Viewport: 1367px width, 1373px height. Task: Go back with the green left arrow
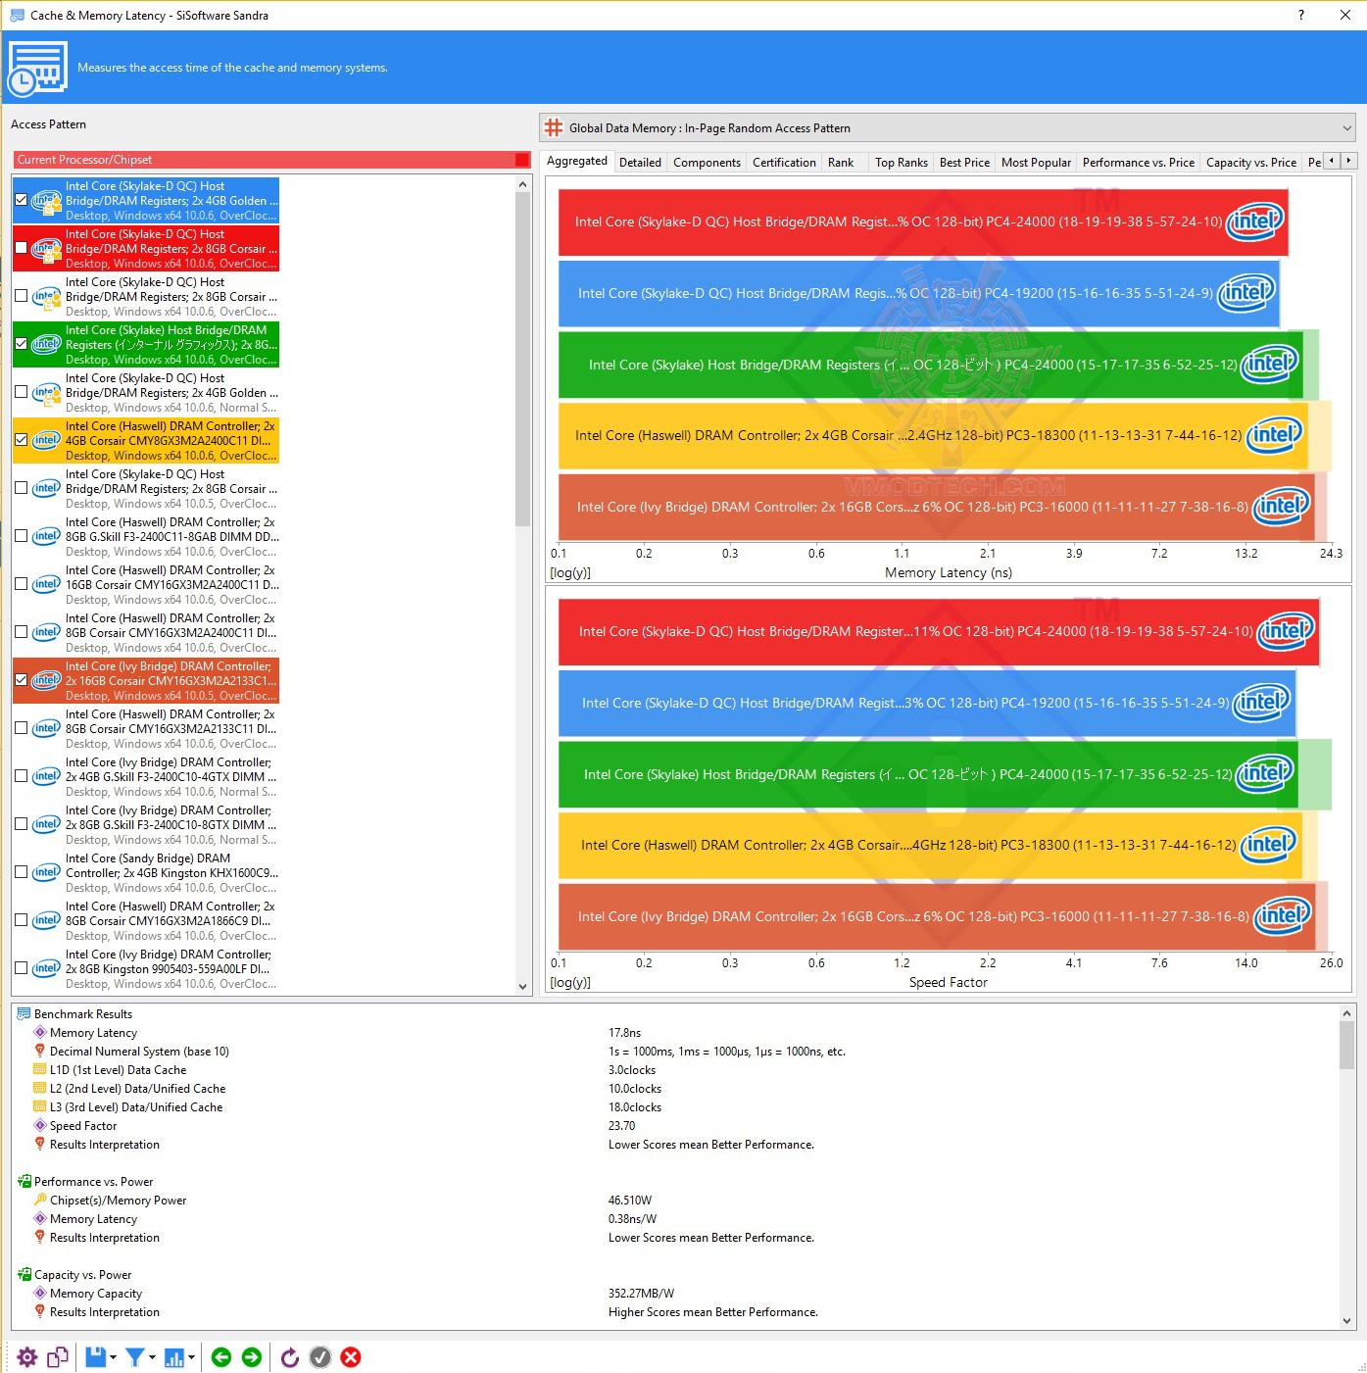click(x=221, y=1357)
